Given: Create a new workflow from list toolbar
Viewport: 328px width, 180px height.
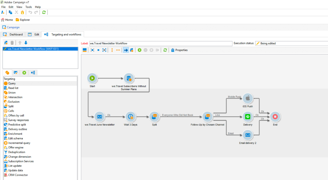Looking at the screenshot, I should [x=6, y=43].
